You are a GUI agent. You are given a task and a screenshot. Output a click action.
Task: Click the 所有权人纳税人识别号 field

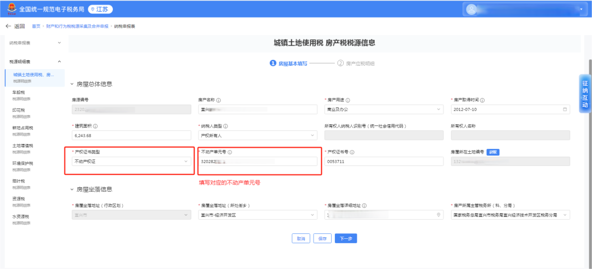384,135
